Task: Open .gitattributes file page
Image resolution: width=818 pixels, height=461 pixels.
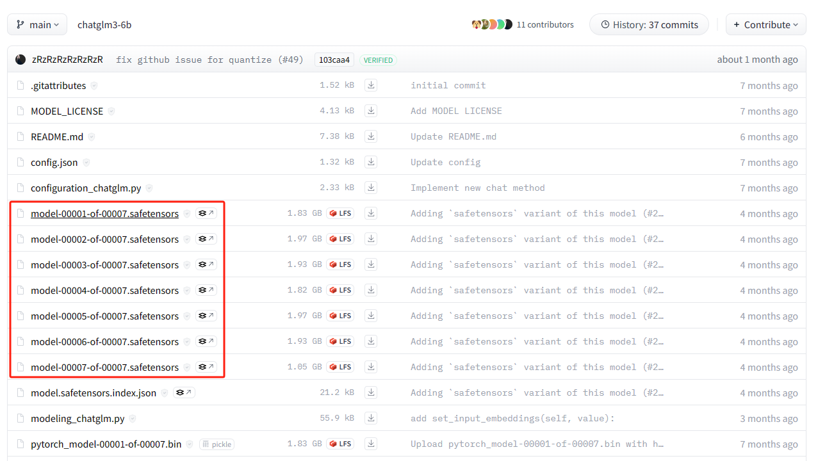Action: 58,85
